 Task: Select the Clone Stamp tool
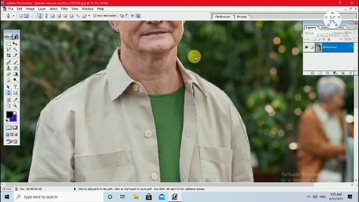pyautogui.click(x=9, y=68)
